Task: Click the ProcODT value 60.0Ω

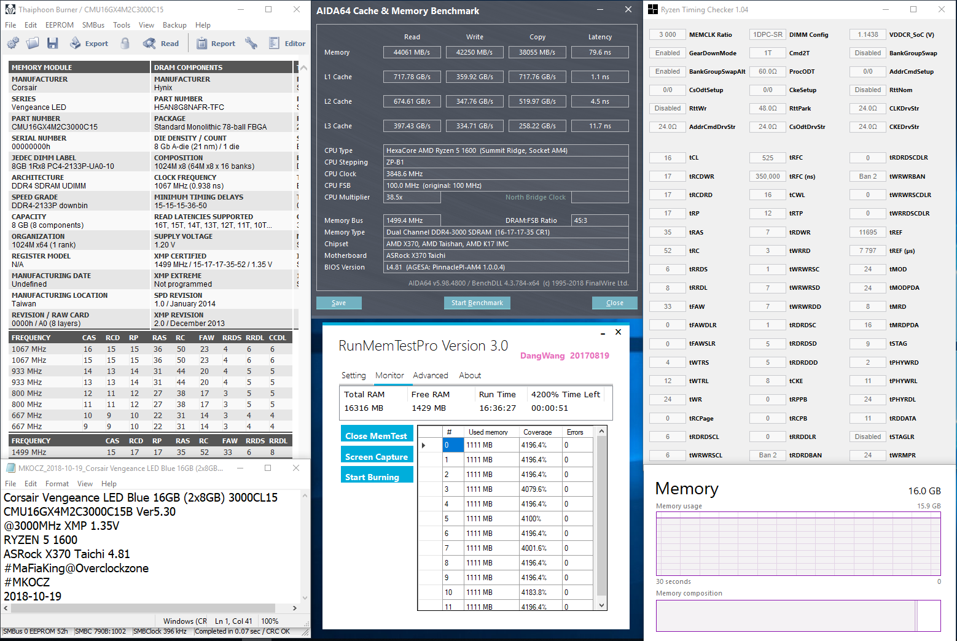Action: 767,72
